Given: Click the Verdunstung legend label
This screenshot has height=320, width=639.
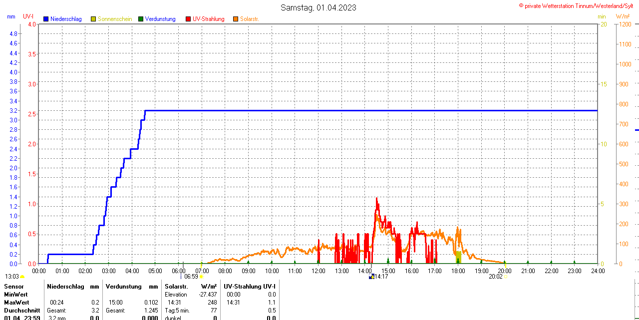Looking at the screenshot, I should click(160, 19).
